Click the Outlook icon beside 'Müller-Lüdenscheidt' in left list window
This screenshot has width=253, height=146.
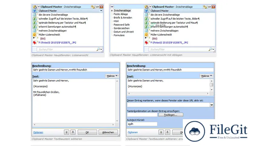34,35
